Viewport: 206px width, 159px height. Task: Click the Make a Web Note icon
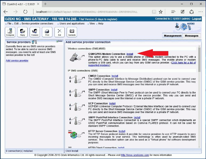183,12
